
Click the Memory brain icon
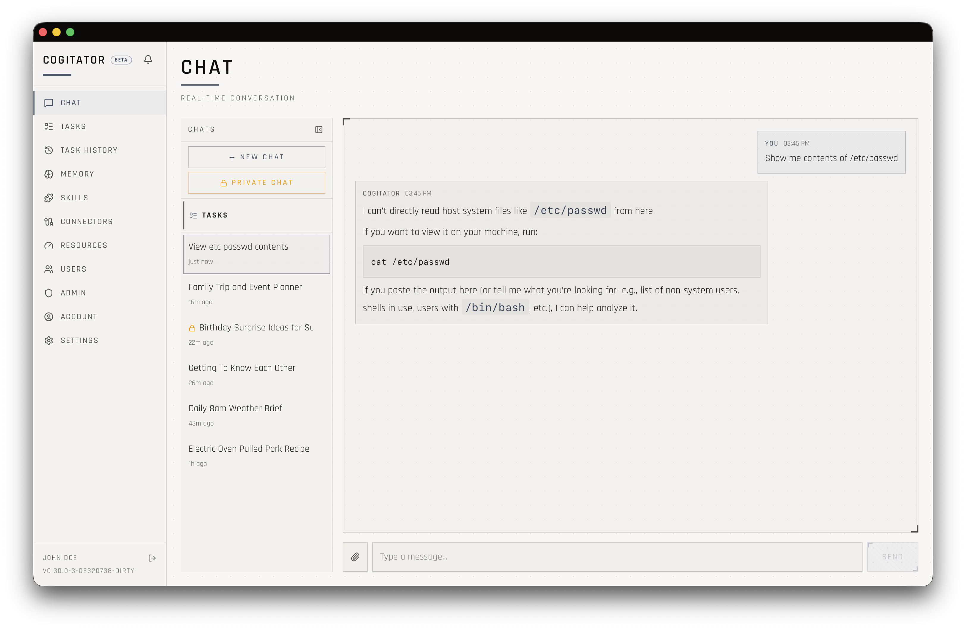(x=49, y=174)
